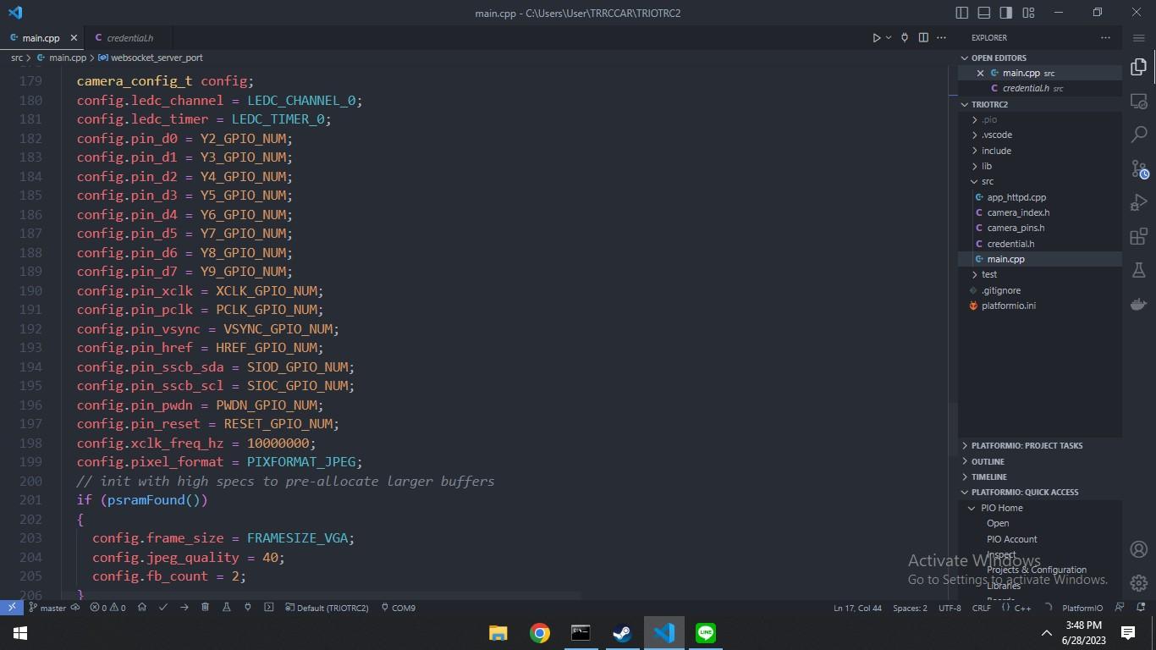Click the Visual Studio Code logo in the title bar
Viewport: 1156px width, 650px height.
[14, 13]
